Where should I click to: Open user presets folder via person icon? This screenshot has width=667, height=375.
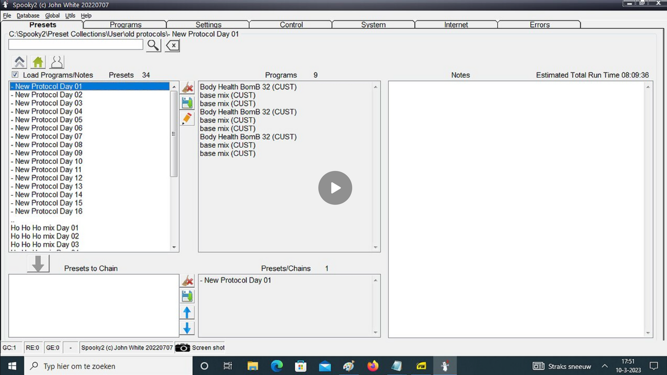(56, 62)
